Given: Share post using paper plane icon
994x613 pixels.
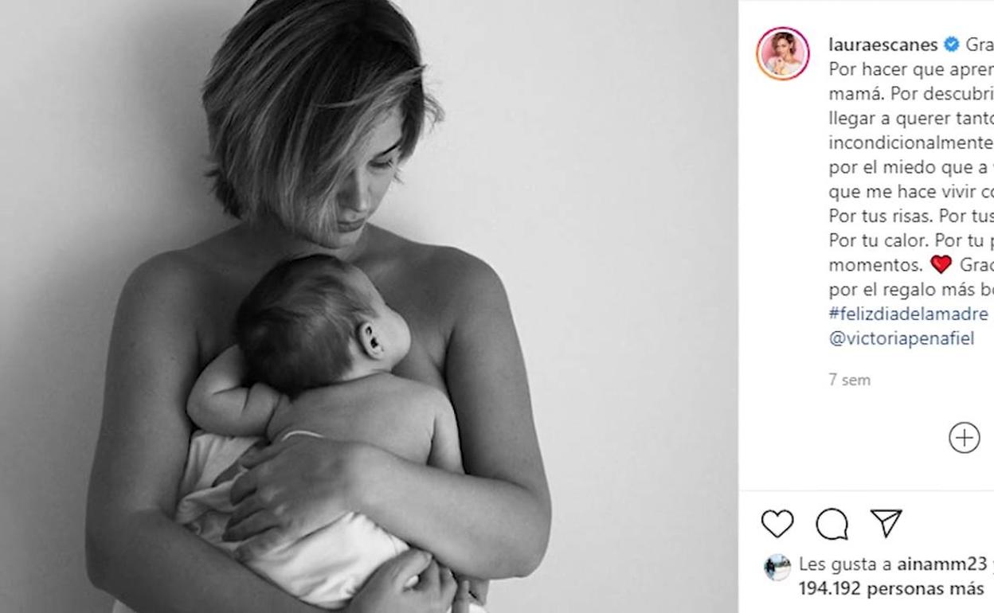Looking at the screenshot, I should point(886,523).
